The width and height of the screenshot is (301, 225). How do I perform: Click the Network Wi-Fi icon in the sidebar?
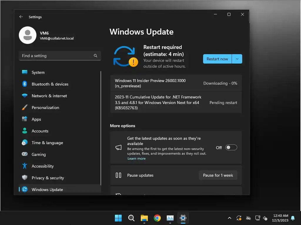coord(25,96)
